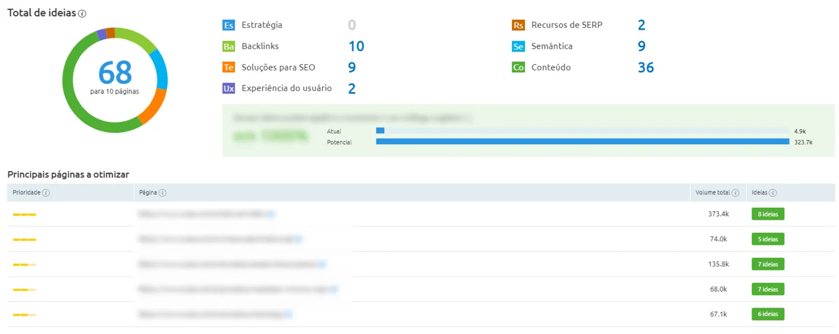Click the info icon beside Total de ideias
The width and height of the screenshot is (839, 334).
(x=82, y=14)
